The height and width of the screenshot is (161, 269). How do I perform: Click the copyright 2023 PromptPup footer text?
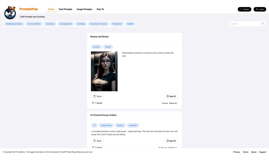coord(48,152)
